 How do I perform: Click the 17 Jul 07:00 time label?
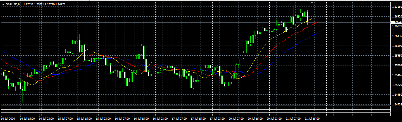pos(179,119)
